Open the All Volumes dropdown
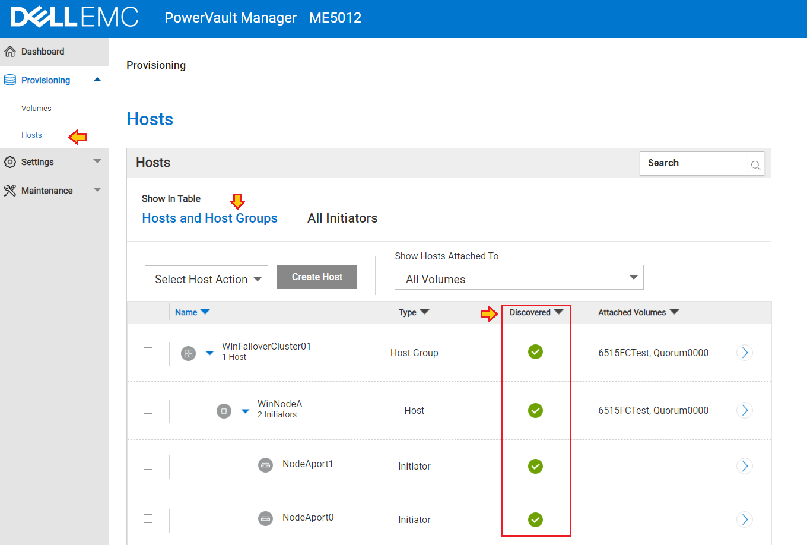 pos(519,277)
